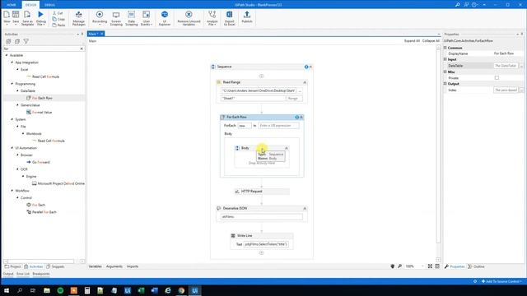527x296 pixels.
Task: Click the Activities search box
Action: pyautogui.click(x=41, y=49)
